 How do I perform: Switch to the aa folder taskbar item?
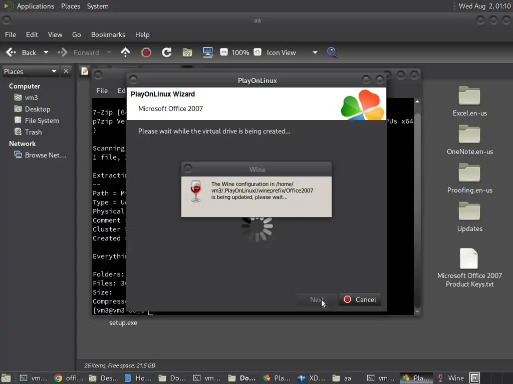(x=342, y=378)
